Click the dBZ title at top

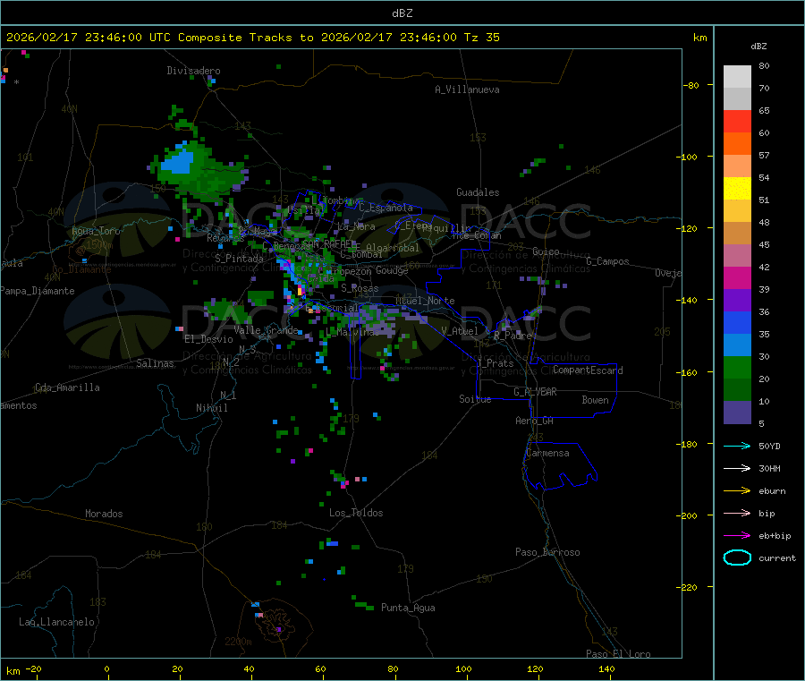click(402, 13)
